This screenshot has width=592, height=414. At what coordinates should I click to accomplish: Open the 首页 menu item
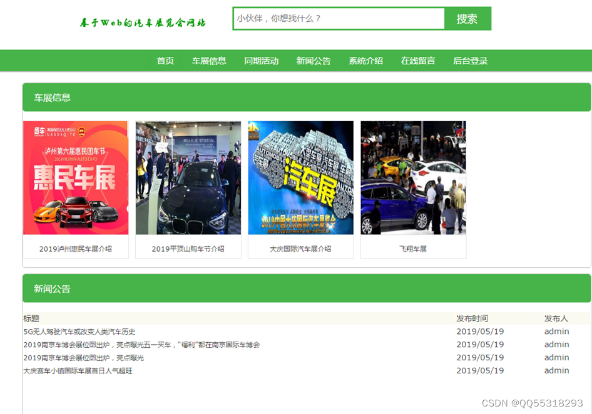165,61
